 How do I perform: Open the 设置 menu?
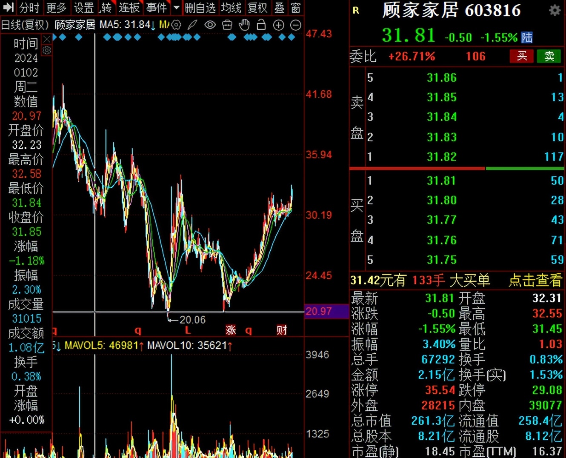coord(83,7)
